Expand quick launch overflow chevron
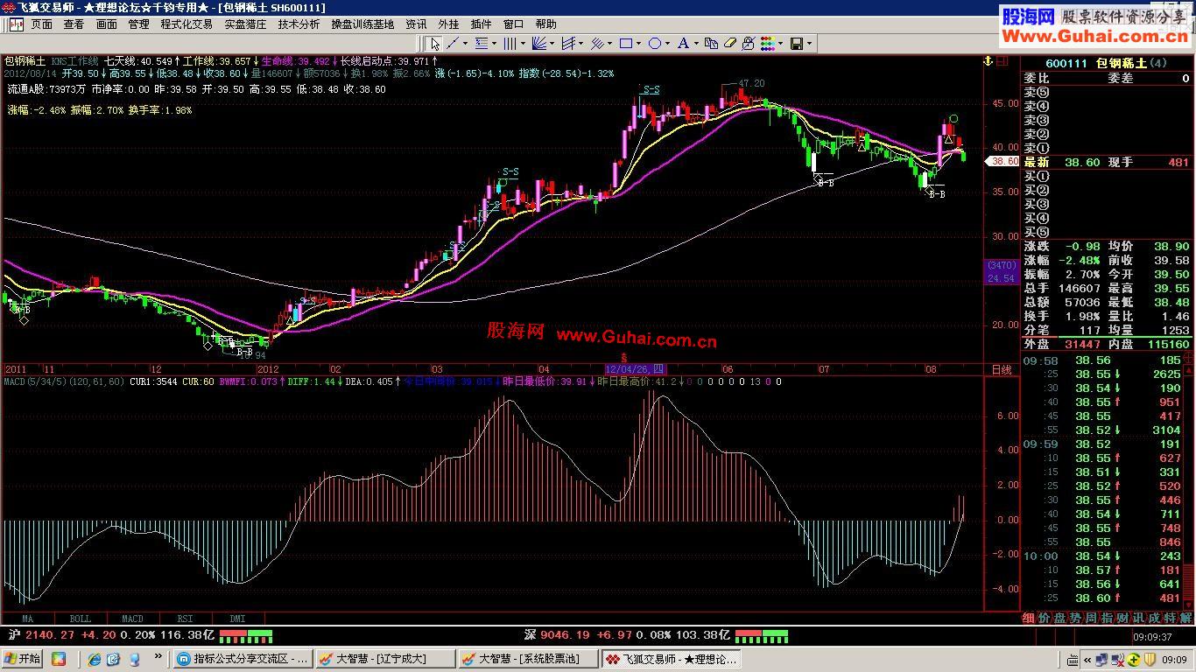 coord(158,655)
